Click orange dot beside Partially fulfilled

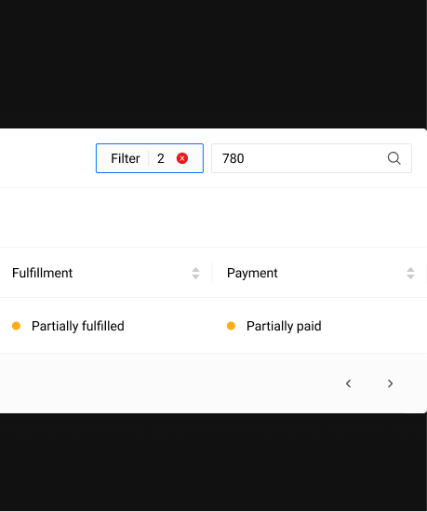click(17, 326)
